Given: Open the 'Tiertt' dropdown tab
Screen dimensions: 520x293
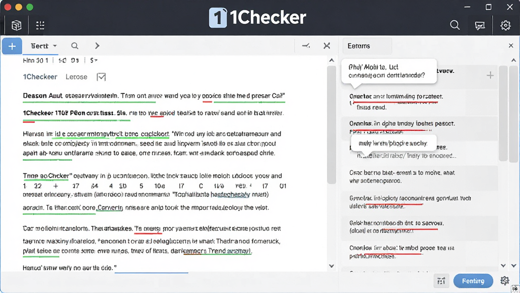Looking at the screenshot, I should [44, 46].
